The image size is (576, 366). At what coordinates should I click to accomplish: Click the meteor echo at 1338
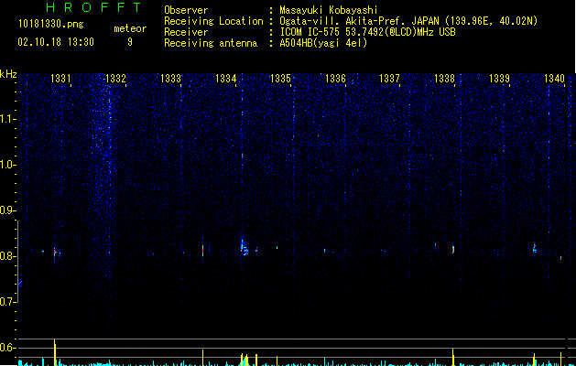tap(453, 250)
